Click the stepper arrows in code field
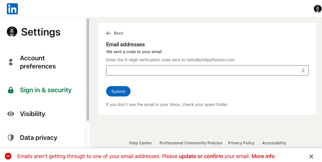The height and width of the screenshot is (162, 322). tap(303, 70)
